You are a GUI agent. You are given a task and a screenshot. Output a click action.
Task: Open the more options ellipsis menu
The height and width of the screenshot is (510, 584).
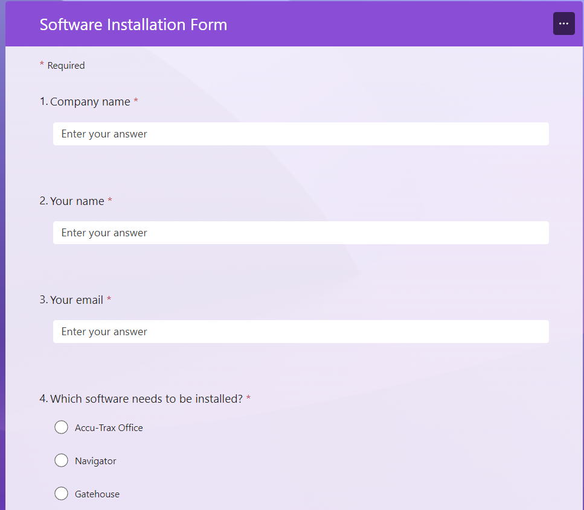coord(564,24)
